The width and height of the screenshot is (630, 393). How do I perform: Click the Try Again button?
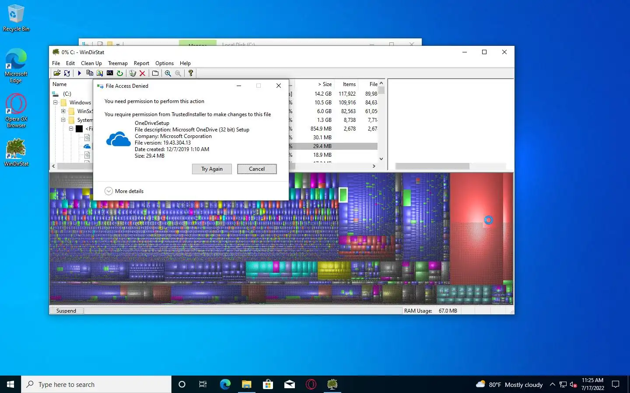pyautogui.click(x=212, y=169)
